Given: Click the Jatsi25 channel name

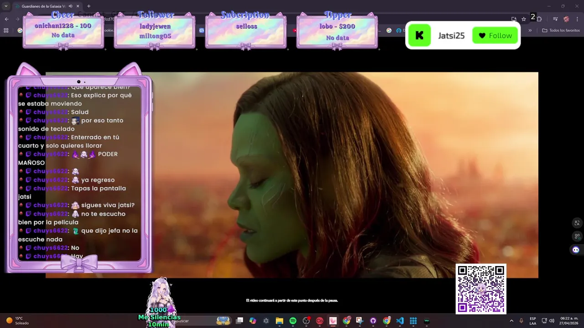Looking at the screenshot, I should click(451, 36).
